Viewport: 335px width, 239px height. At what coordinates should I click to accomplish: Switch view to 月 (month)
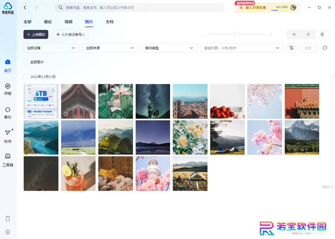coord(308,34)
